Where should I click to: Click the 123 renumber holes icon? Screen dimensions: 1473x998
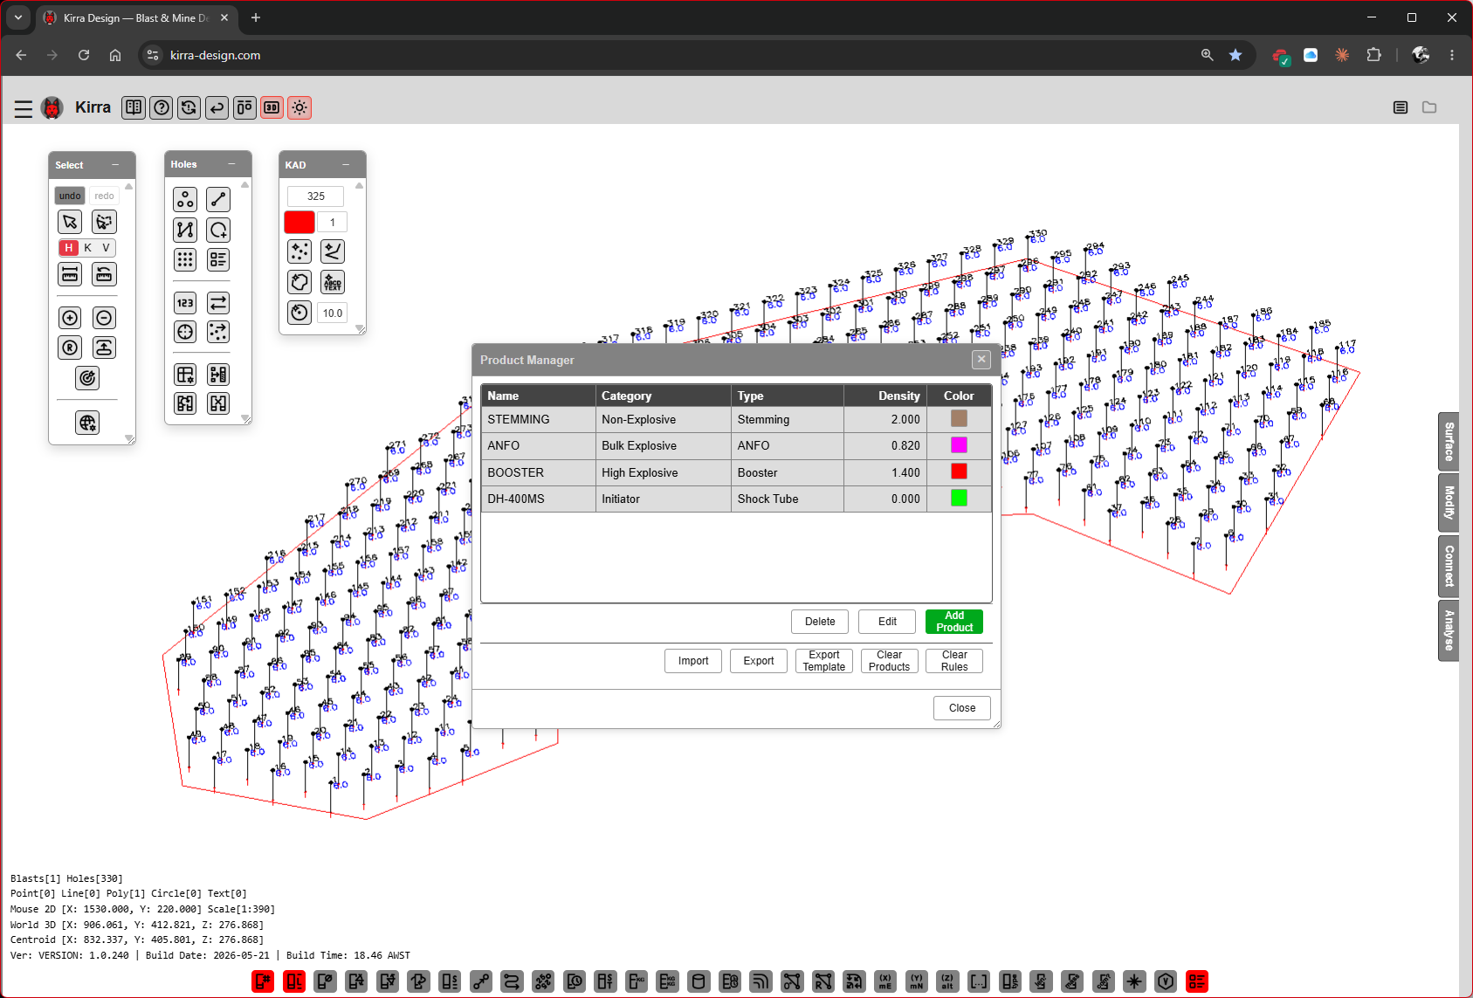185,303
